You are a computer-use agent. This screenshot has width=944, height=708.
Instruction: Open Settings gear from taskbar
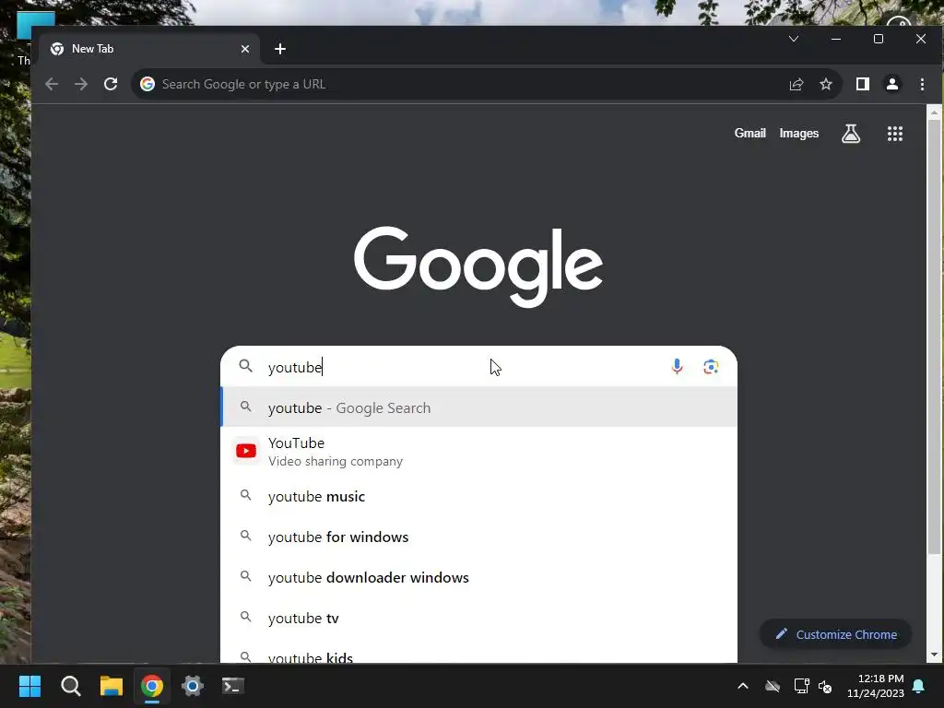[x=193, y=686]
